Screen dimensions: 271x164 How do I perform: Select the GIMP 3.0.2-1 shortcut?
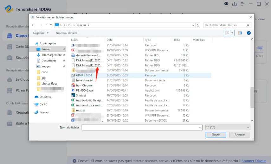tap(84, 75)
